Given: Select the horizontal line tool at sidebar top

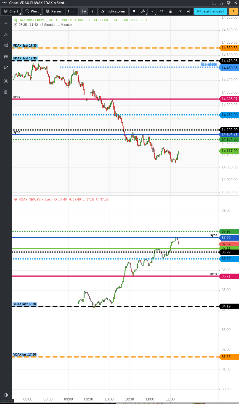Looking at the screenshot, I should pyautogui.click(x=6, y=23).
